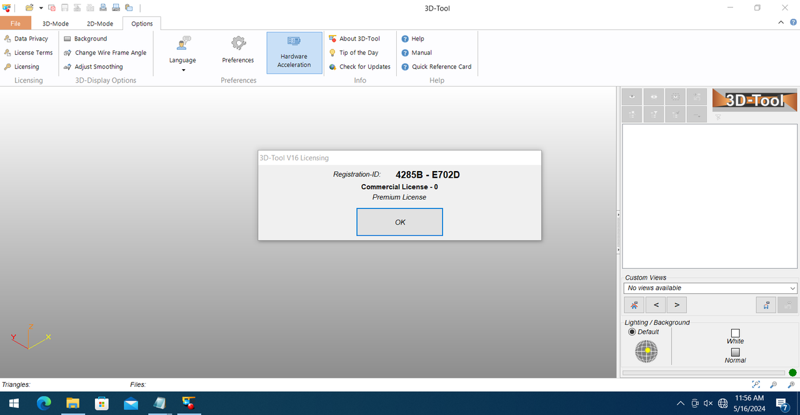800x415 pixels.
Task: Open the File tab
Action: (x=16, y=24)
